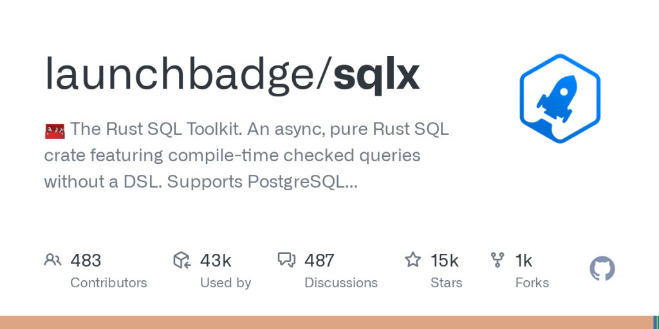Click the Stars star icon
The width and height of the screenshot is (659, 329).
coord(413,260)
